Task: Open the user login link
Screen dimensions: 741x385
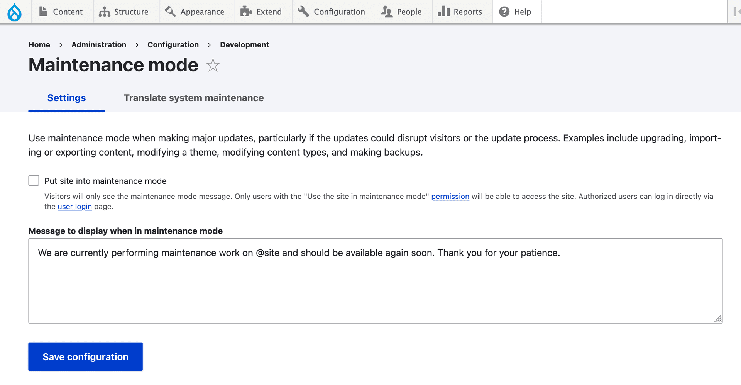Action: pyautogui.click(x=74, y=207)
